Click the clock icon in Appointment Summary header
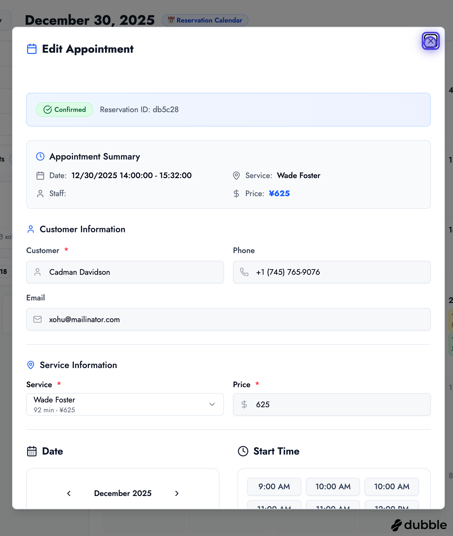Image resolution: width=453 pixels, height=536 pixels. tap(40, 157)
